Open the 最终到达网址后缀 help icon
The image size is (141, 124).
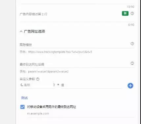click(x=132, y=63)
